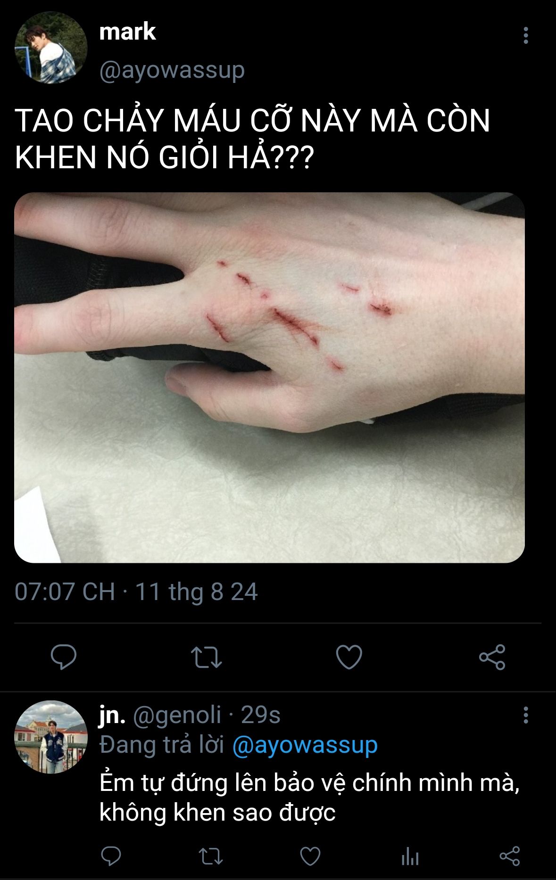
Task: Tap the @ayowassup handle under mark
Action: pos(172,71)
